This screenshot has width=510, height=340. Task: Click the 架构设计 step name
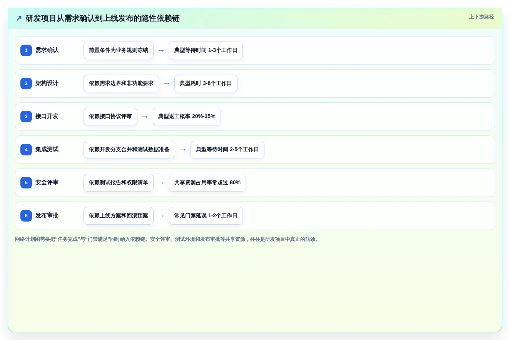47,83
